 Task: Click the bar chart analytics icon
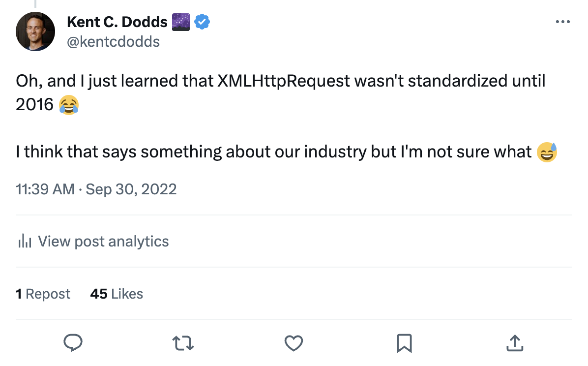click(x=25, y=242)
